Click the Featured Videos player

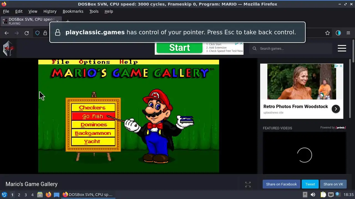pyautogui.click(x=304, y=153)
